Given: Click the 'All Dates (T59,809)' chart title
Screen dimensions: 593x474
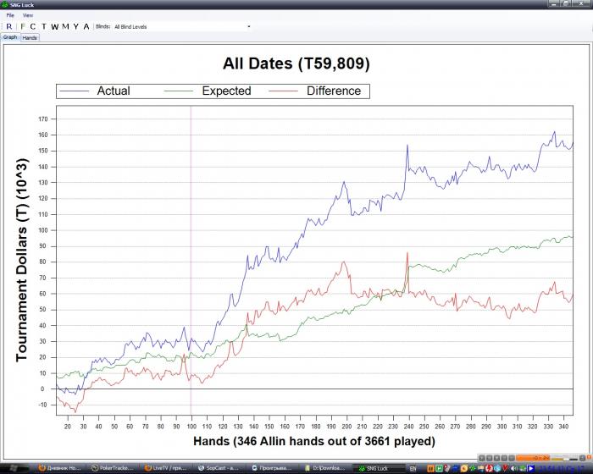Looking at the screenshot, I should pos(296,63).
